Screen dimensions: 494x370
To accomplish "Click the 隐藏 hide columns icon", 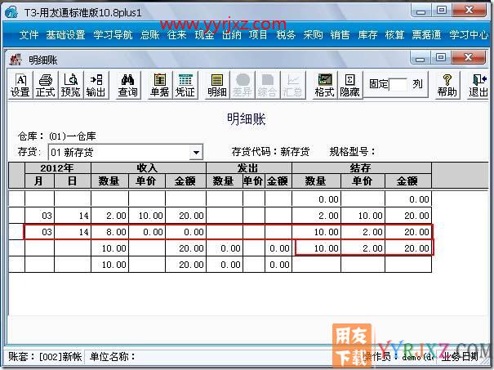I will pos(349,85).
